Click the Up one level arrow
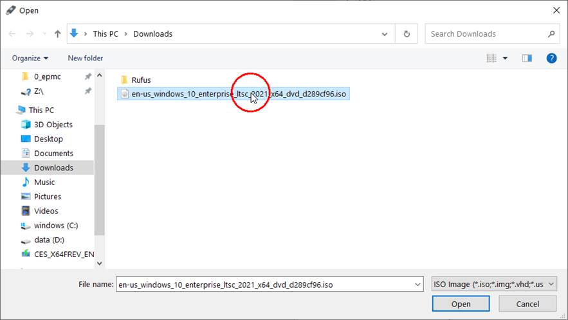 [x=58, y=34]
